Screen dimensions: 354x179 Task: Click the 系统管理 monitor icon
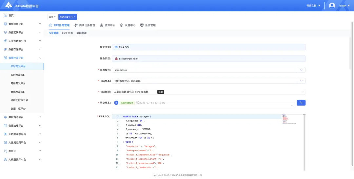142,25
